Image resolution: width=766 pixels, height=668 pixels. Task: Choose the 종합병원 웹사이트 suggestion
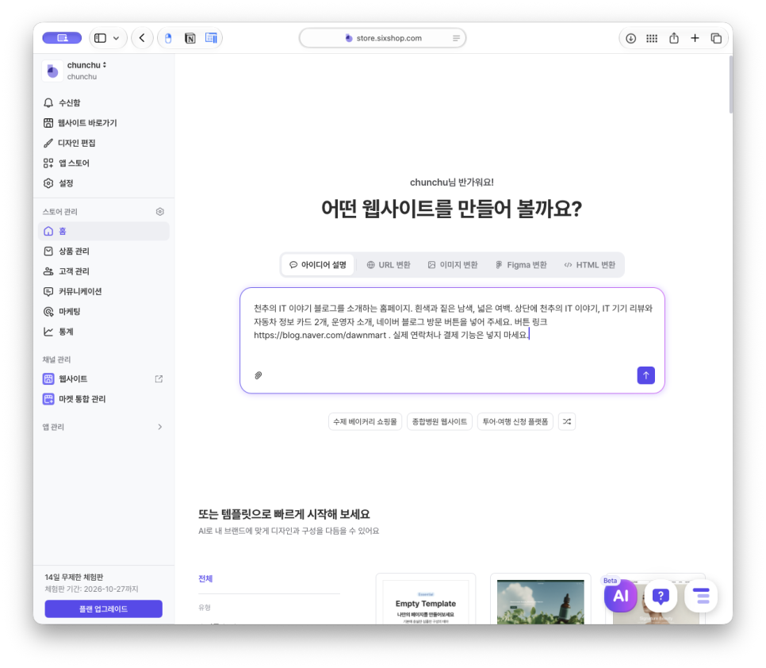(439, 421)
